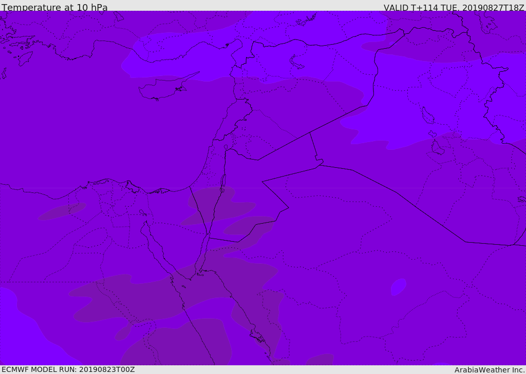Click the 'ArabiaWeather Inc.' credit text
Image resolution: width=526 pixels, height=374 pixels.
click(x=490, y=370)
